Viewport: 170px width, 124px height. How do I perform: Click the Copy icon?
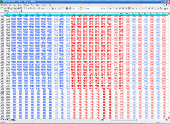point(31,8)
